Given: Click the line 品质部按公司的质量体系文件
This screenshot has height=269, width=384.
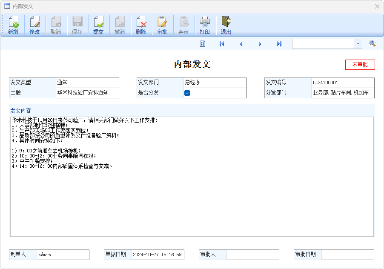Looking at the screenshot, I should pyautogui.click(x=65, y=136).
